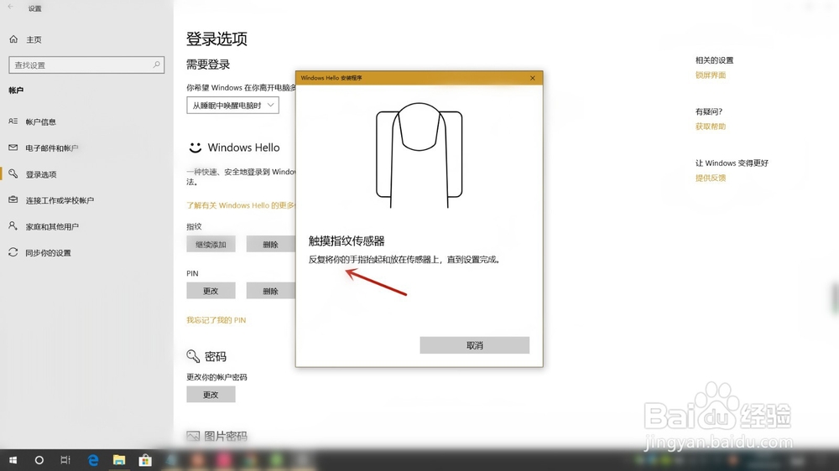Open the 我忘记了我的 PIN link
Screen dimensions: 839x471
coord(216,320)
